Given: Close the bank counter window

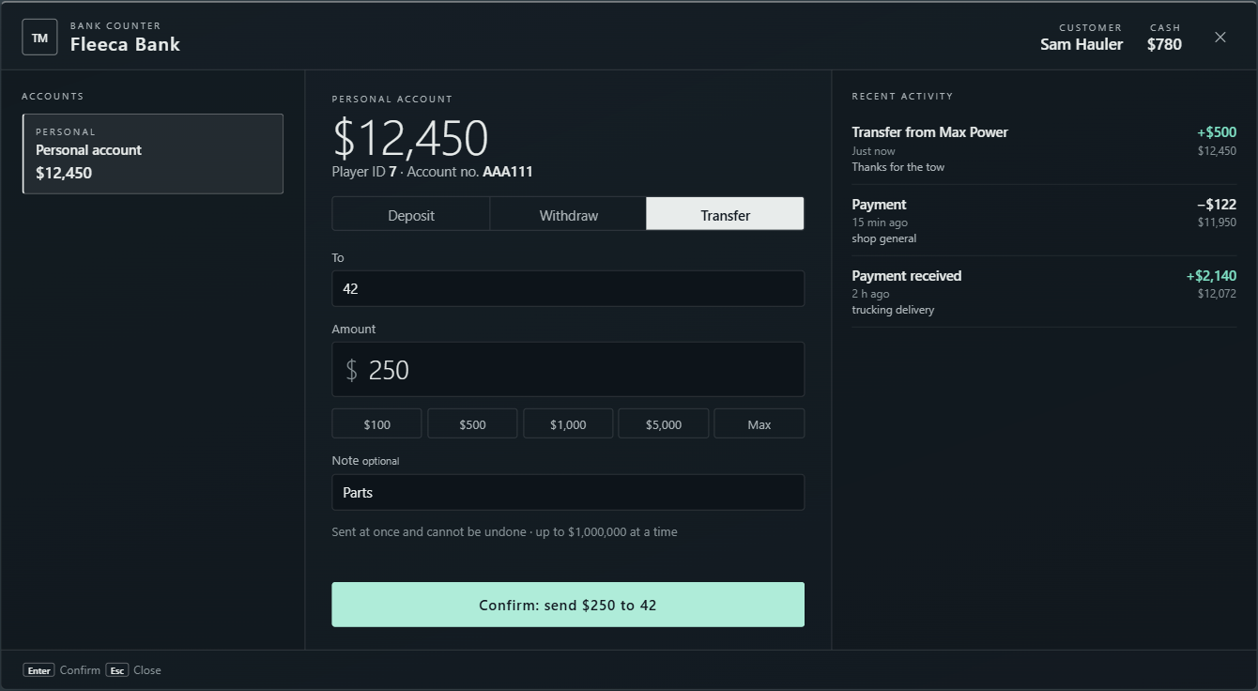Looking at the screenshot, I should pos(1220,38).
